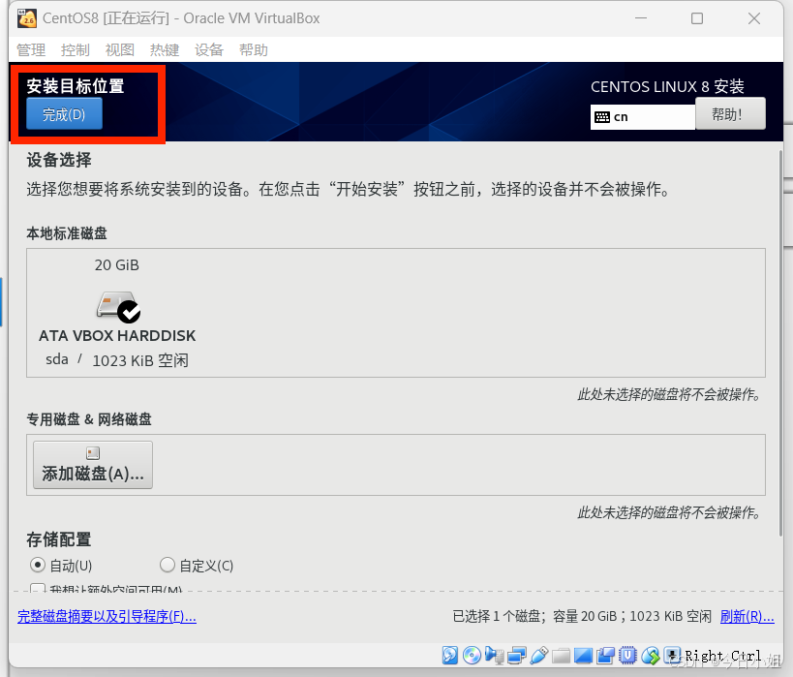The height and width of the screenshot is (677, 793).
Task: Click the 刷新(R)... link
Action: 747,616
